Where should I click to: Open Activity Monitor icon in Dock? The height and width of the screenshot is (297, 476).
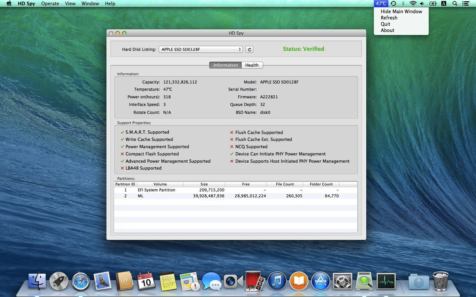[386, 282]
